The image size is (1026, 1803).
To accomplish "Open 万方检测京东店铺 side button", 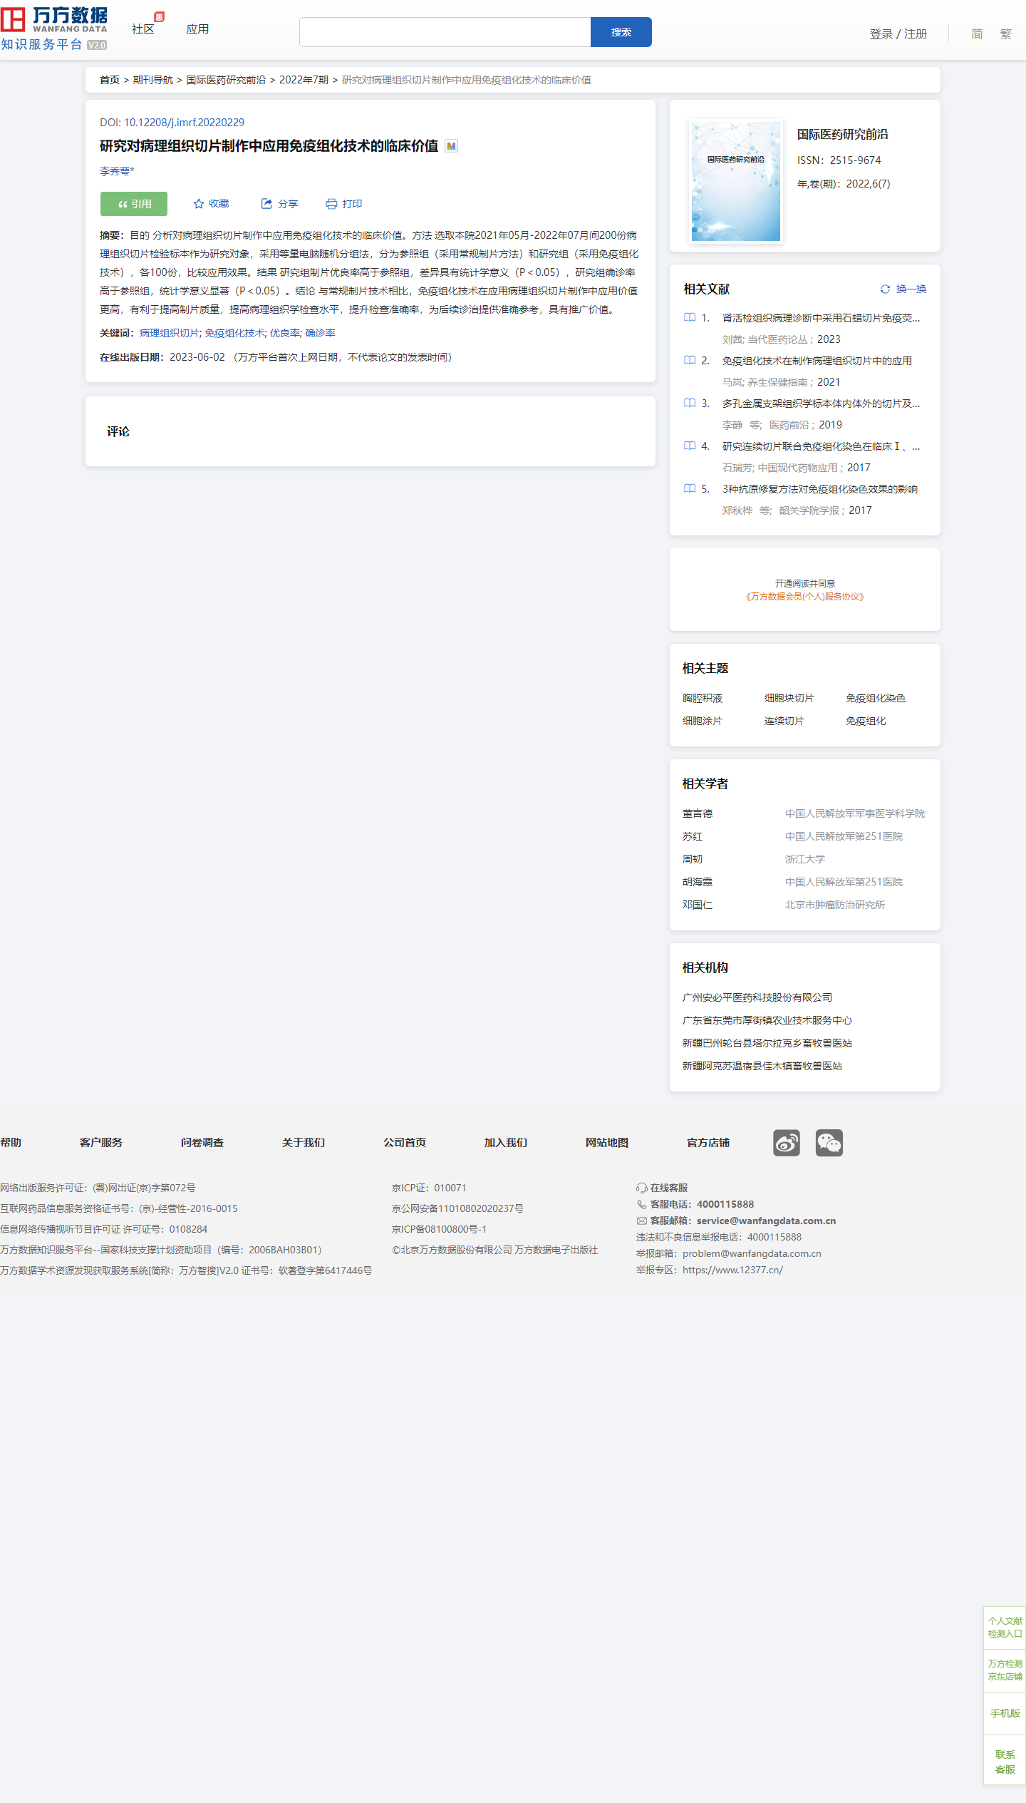I will [1005, 1670].
